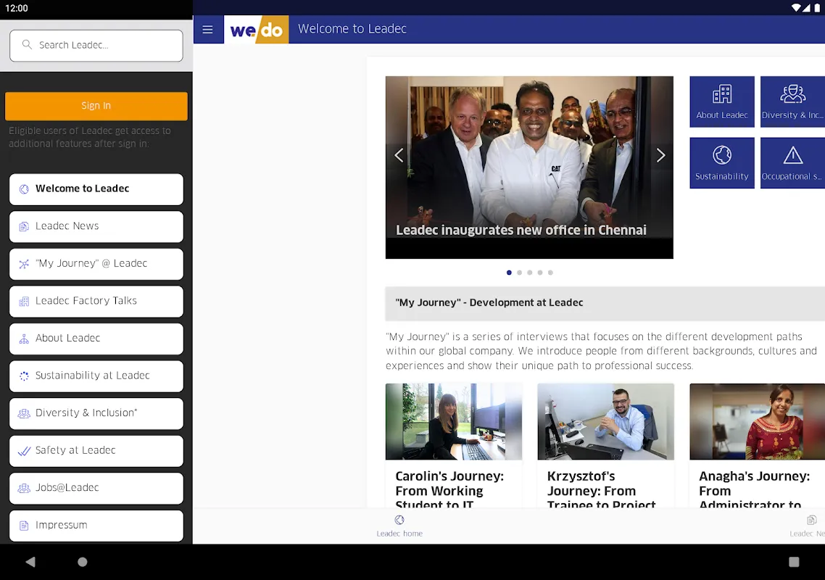Viewport: 825px width, 580px height.
Task: Open Leadec News from the sidebar
Action: (96, 227)
